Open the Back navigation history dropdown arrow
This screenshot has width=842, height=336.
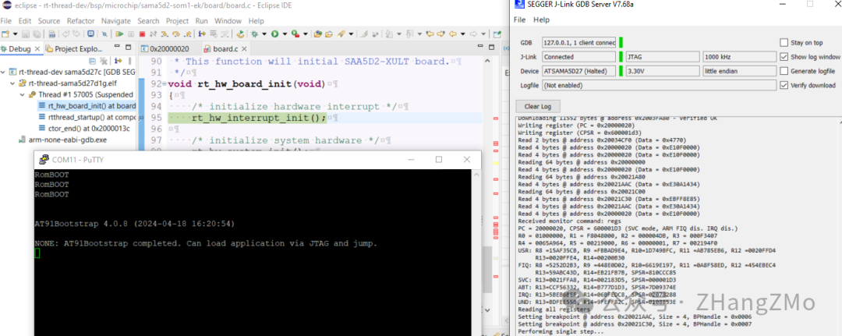click(x=463, y=34)
